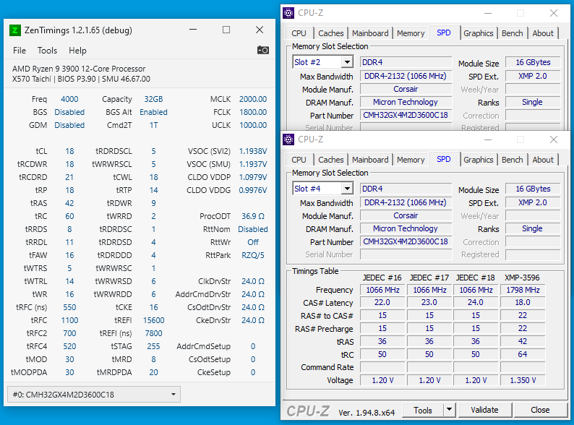Open the Slot #4 memory slot dropdown
This screenshot has height=425, width=574.
click(346, 189)
